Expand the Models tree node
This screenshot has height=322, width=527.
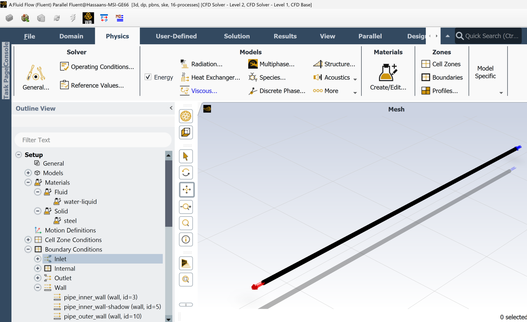tap(28, 173)
